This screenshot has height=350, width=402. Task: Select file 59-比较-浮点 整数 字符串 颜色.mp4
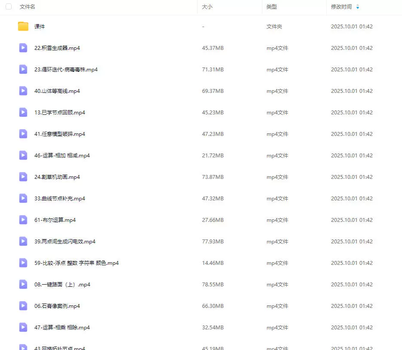point(77,263)
